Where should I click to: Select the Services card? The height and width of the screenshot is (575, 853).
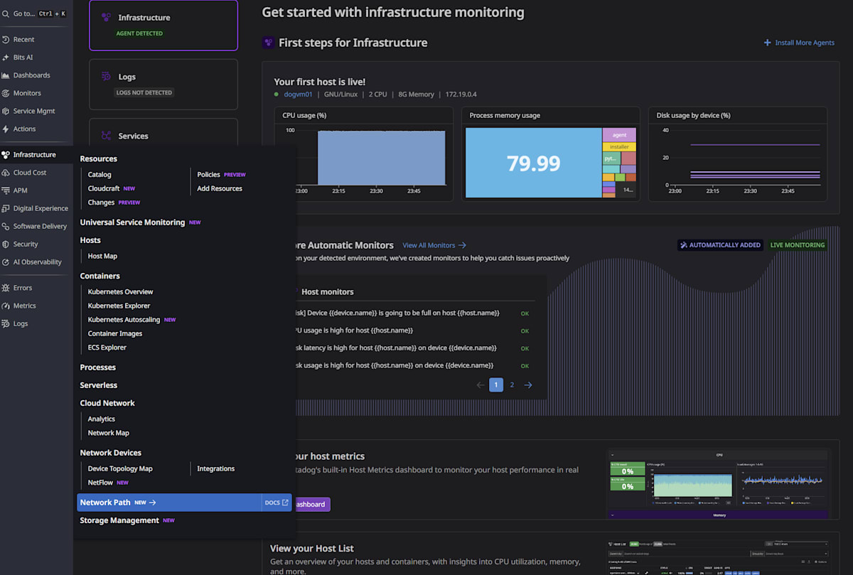click(163, 133)
